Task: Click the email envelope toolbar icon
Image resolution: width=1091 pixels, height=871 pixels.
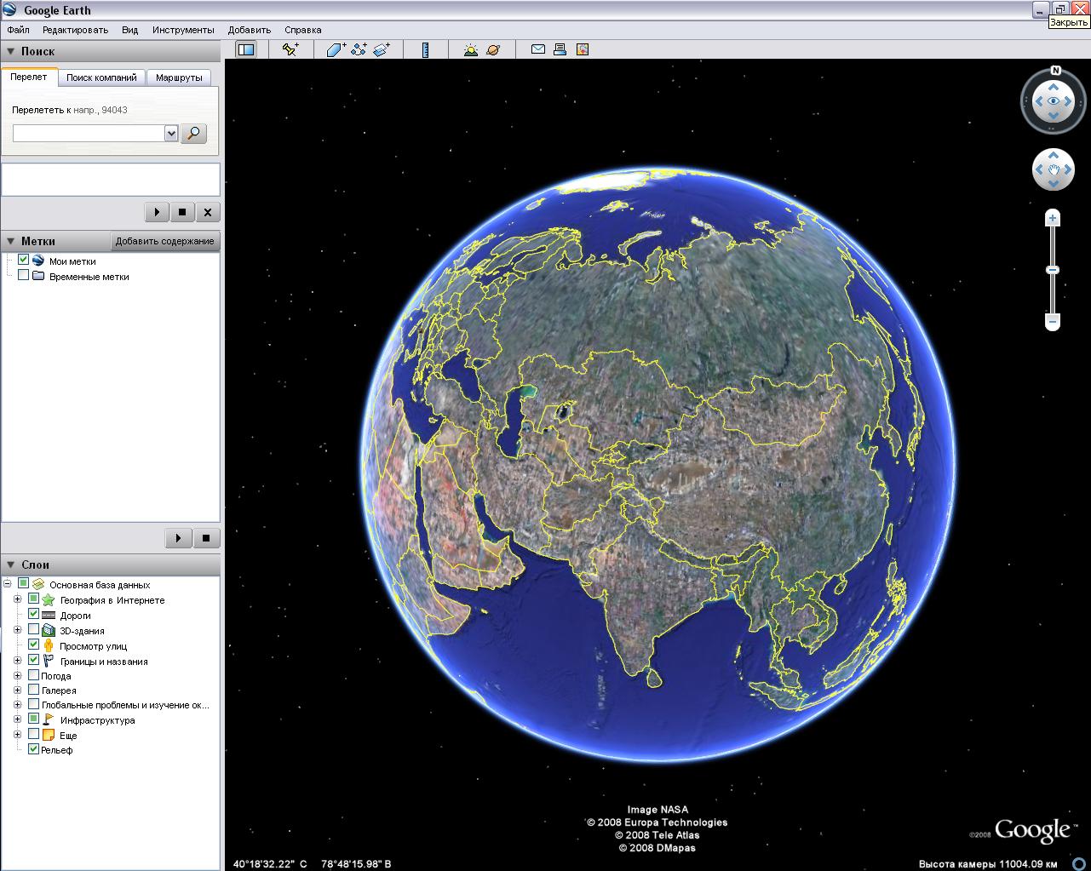Action: 538,49
